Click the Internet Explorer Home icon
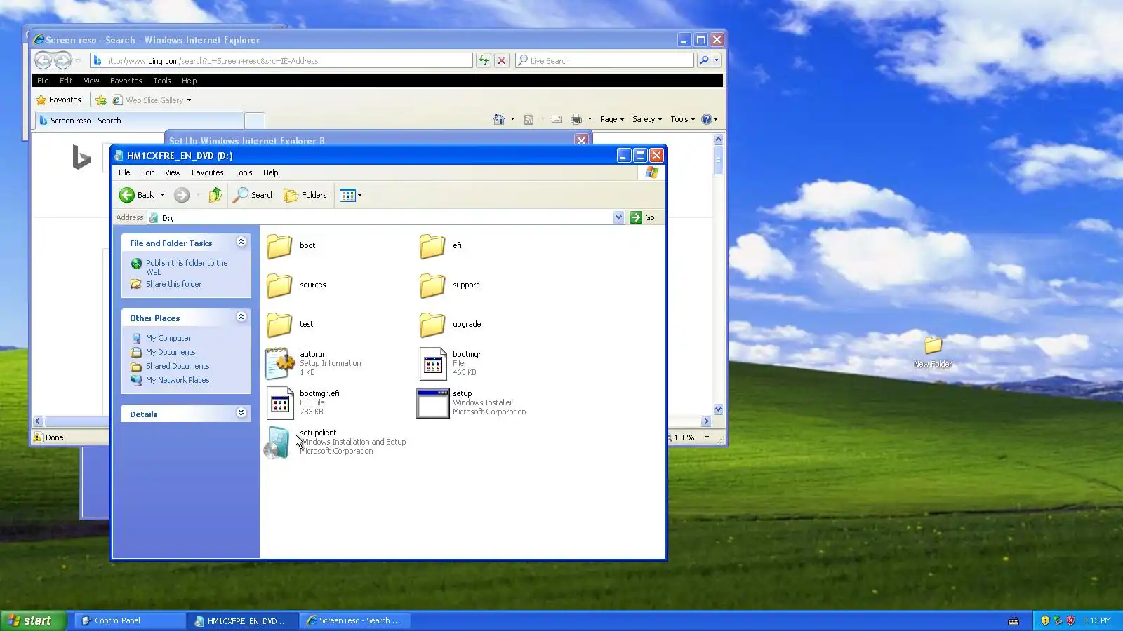 pos(499,119)
